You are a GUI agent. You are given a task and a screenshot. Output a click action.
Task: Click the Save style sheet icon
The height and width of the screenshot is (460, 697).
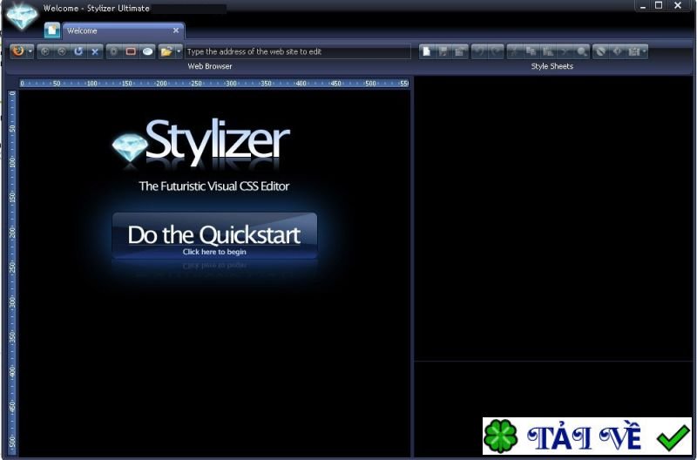pos(443,51)
